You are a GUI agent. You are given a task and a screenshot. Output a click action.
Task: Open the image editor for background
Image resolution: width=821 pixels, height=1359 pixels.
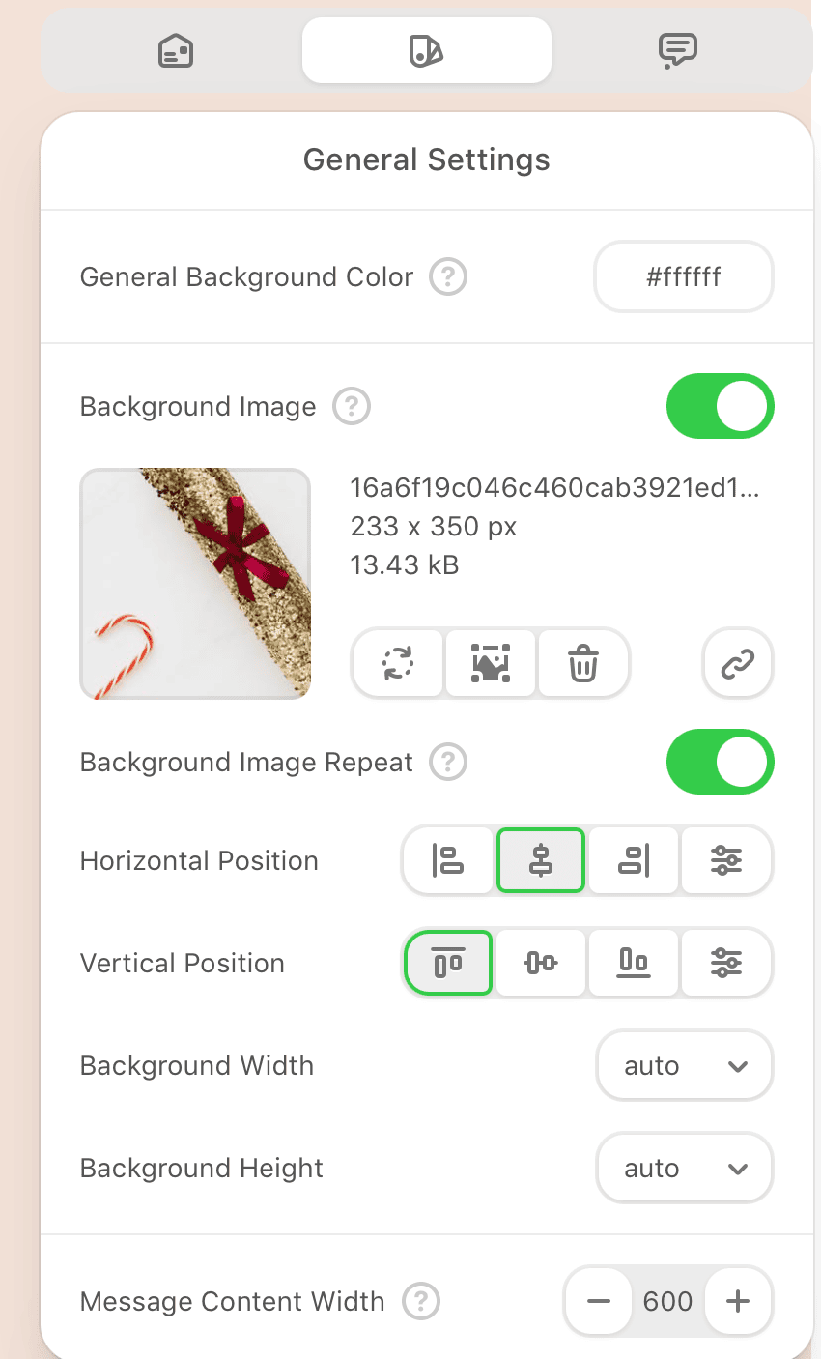pyautogui.click(x=491, y=664)
